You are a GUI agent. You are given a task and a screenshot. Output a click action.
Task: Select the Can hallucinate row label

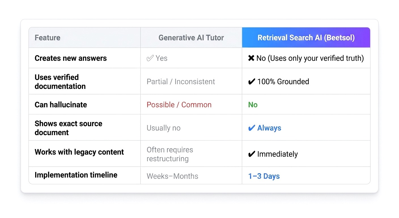[61, 105]
